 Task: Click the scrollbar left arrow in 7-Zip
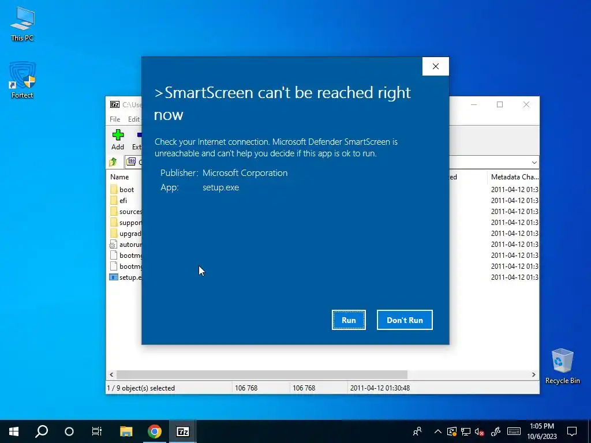tap(111, 374)
